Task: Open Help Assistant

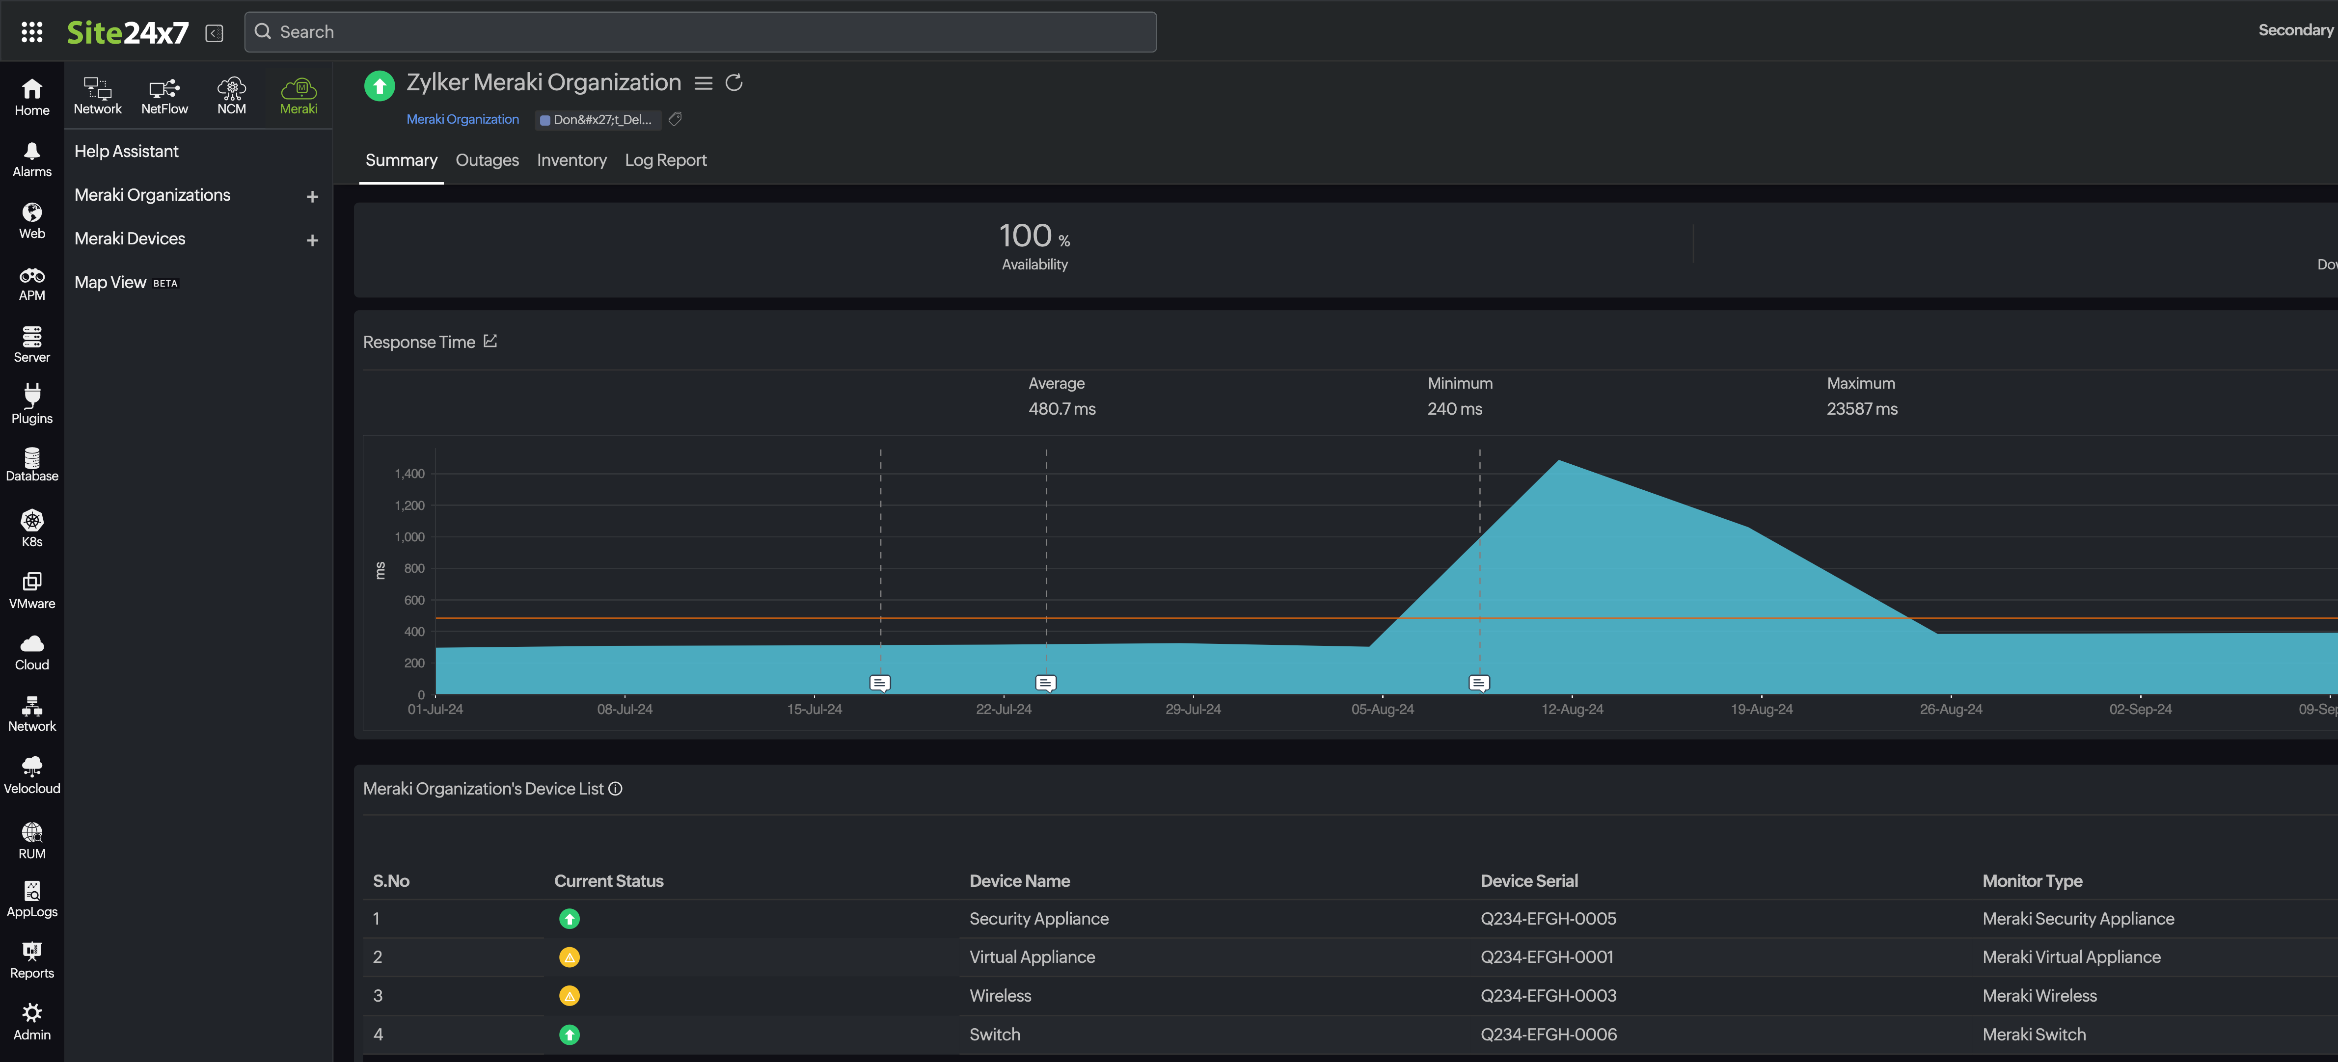Action: tap(126, 151)
